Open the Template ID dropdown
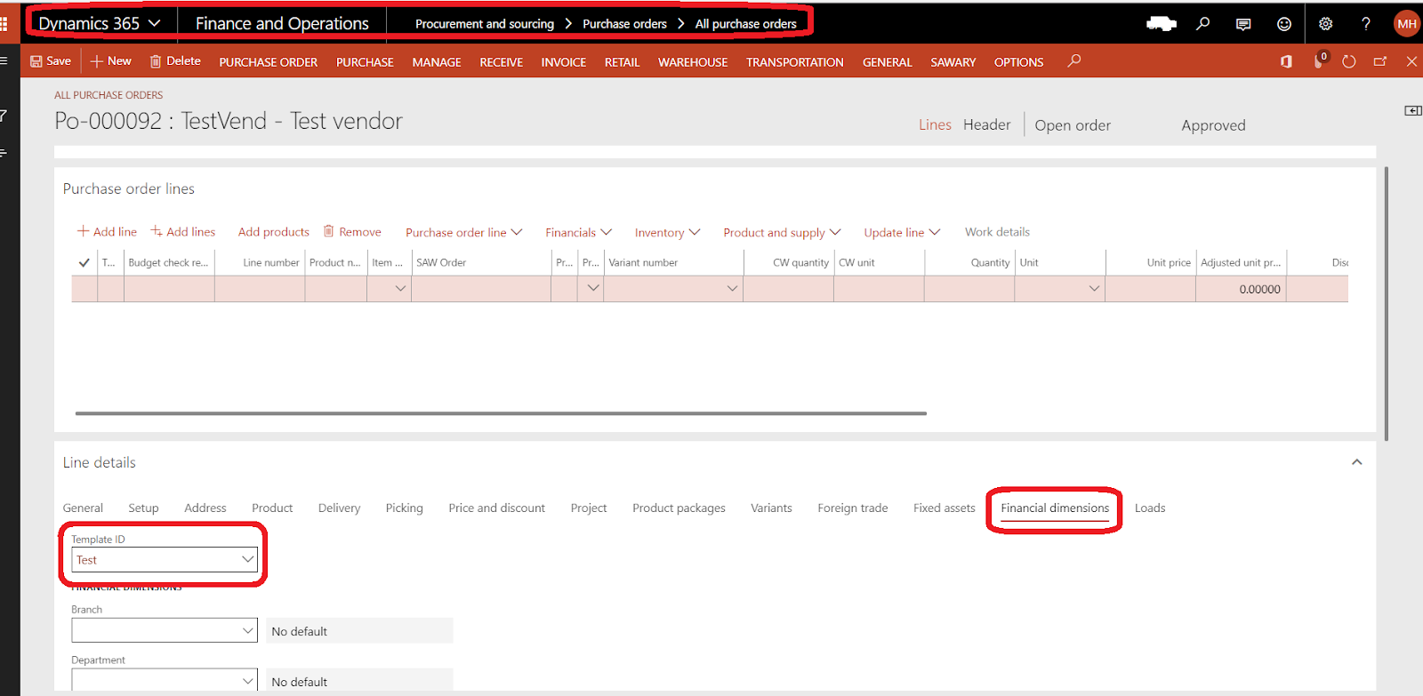 click(248, 559)
